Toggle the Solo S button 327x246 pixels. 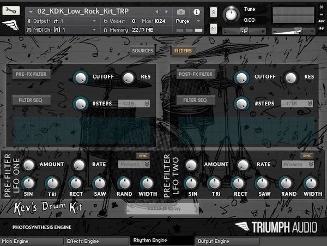tap(213, 13)
